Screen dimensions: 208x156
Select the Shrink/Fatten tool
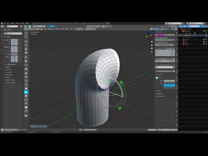click(x=26, y=104)
